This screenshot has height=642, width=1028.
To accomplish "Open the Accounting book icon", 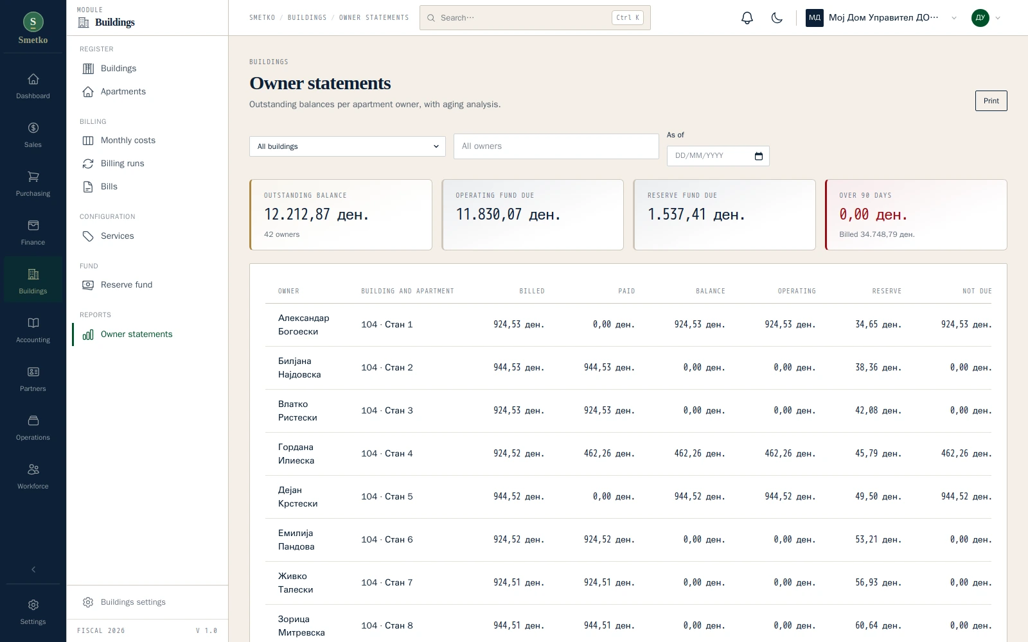I will (x=33, y=323).
